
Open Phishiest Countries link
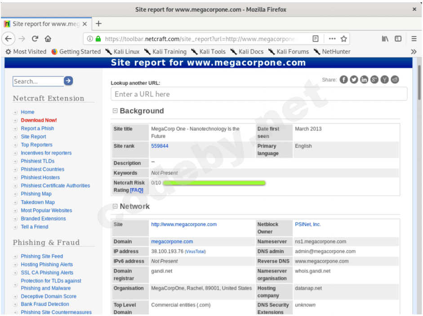[x=43, y=169]
